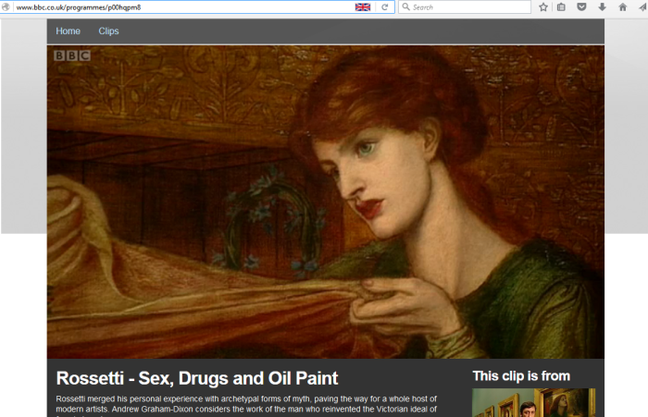Open the 'This clip is from' programme thumbnail
Viewport: 648px width, 417px height.
click(x=534, y=402)
